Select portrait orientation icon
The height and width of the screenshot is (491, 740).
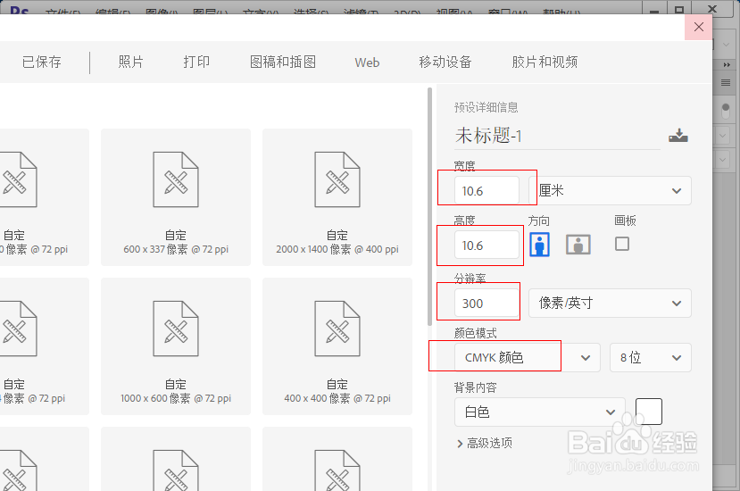click(539, 245)
